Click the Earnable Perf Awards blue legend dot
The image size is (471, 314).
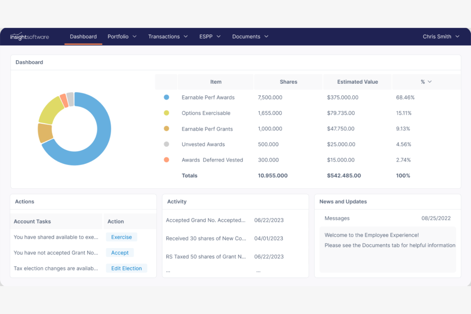pyautogui.click(x=166, y=97)
